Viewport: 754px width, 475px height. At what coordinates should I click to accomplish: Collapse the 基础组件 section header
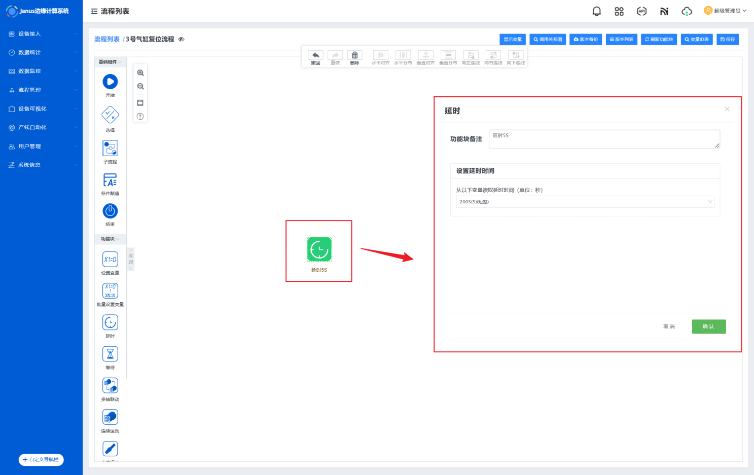tap(110, 62)
